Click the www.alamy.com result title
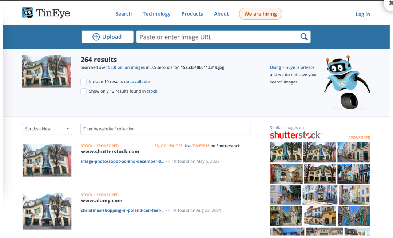The image size is (393, 238). tap(102, 201)
